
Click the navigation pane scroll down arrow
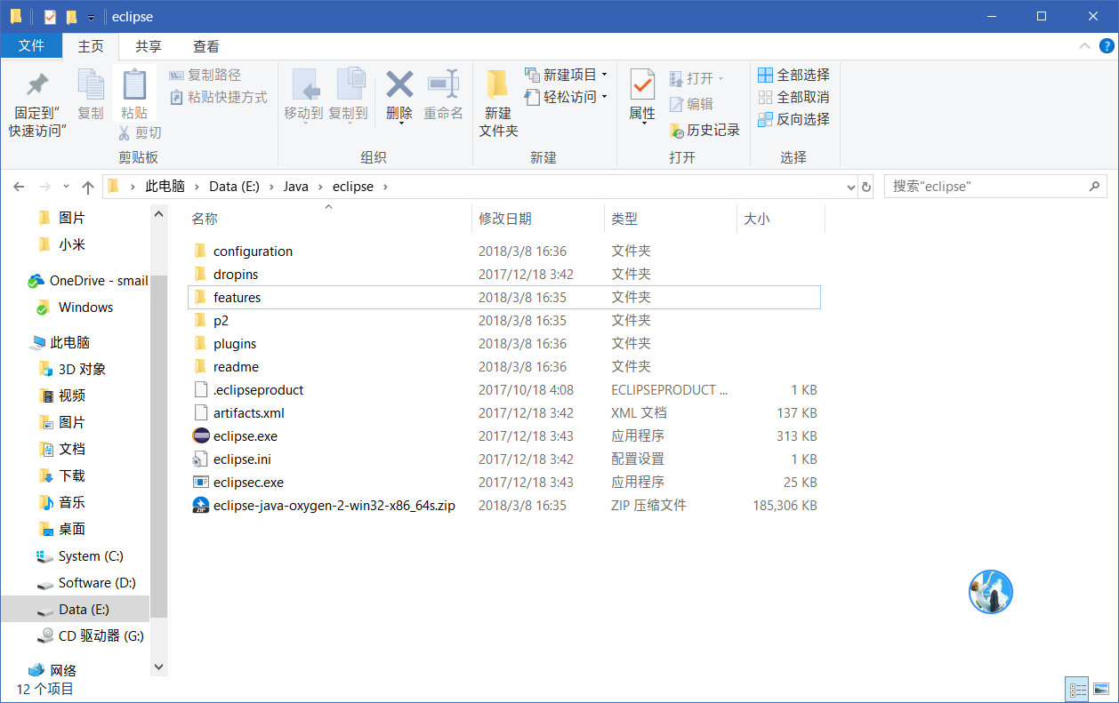pyautogui.click(x=159, y=666)
